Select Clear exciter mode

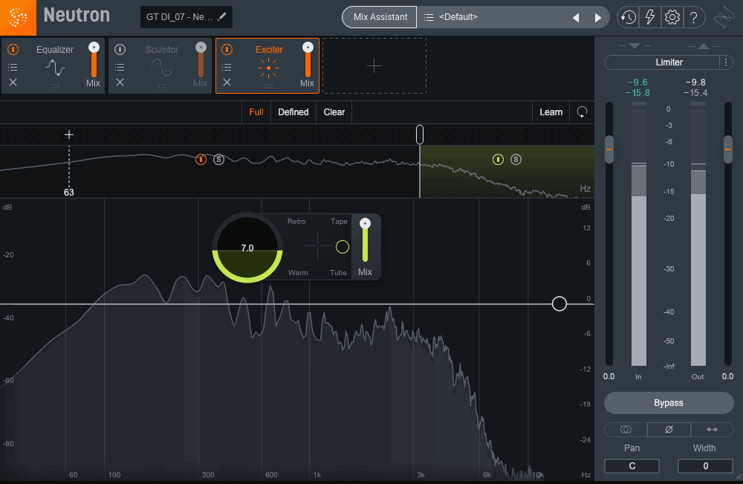(334, 112)
